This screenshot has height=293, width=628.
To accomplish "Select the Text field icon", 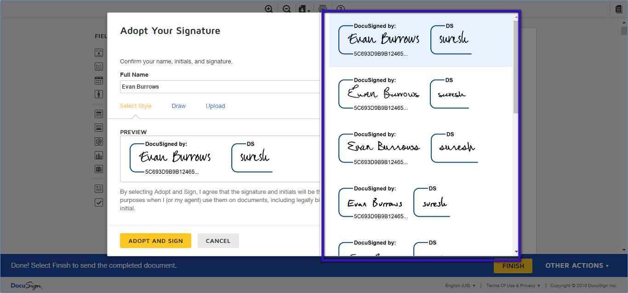I will coord(99,189).
